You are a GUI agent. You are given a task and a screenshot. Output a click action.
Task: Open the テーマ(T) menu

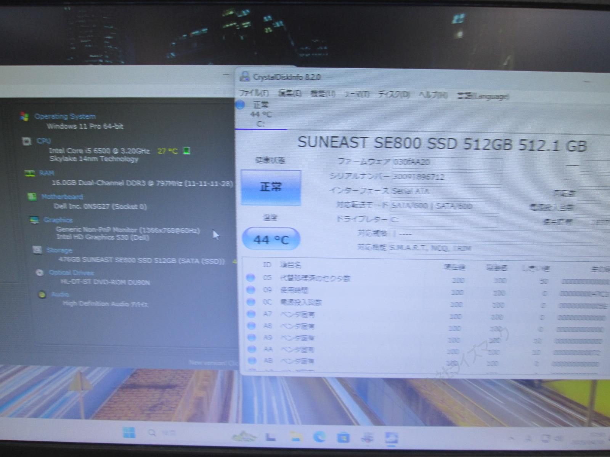pyautogui.click(x=357, y=94)
